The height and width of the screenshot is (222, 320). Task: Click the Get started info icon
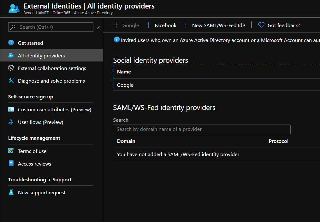click(x=11, y=43)
